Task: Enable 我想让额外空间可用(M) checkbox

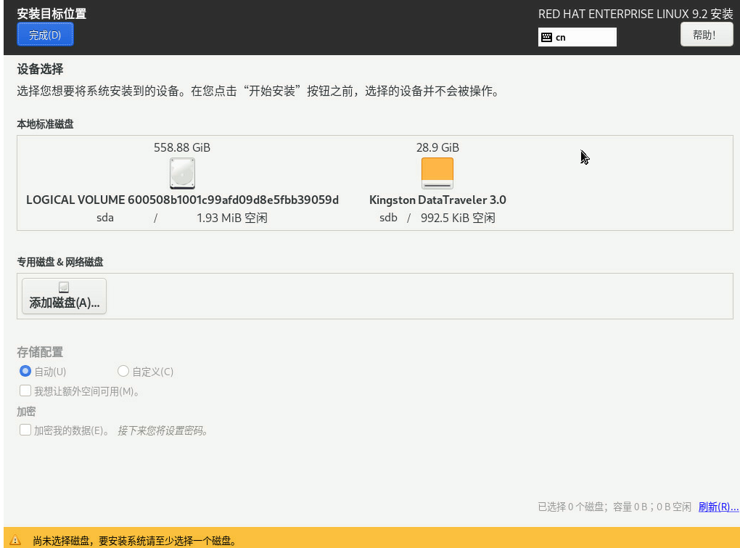Action: 25,391
